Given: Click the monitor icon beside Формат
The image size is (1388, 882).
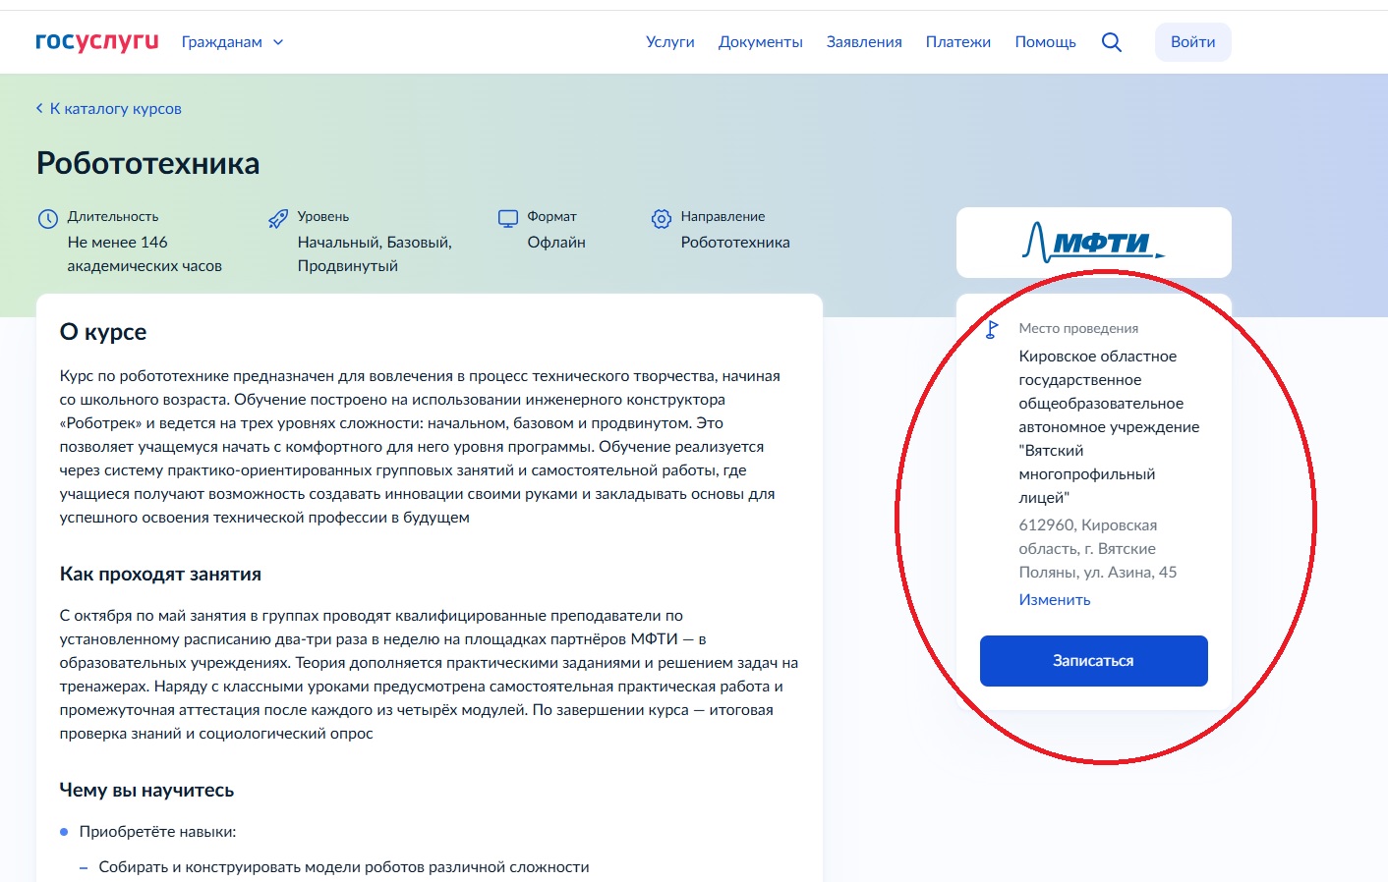Looking at the screenshot, I should [x=507, y=219].
